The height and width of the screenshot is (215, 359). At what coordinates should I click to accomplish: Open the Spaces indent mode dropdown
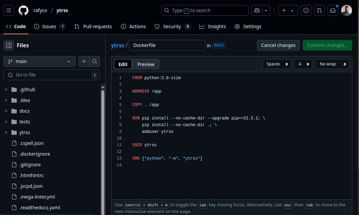coord(276,64)
